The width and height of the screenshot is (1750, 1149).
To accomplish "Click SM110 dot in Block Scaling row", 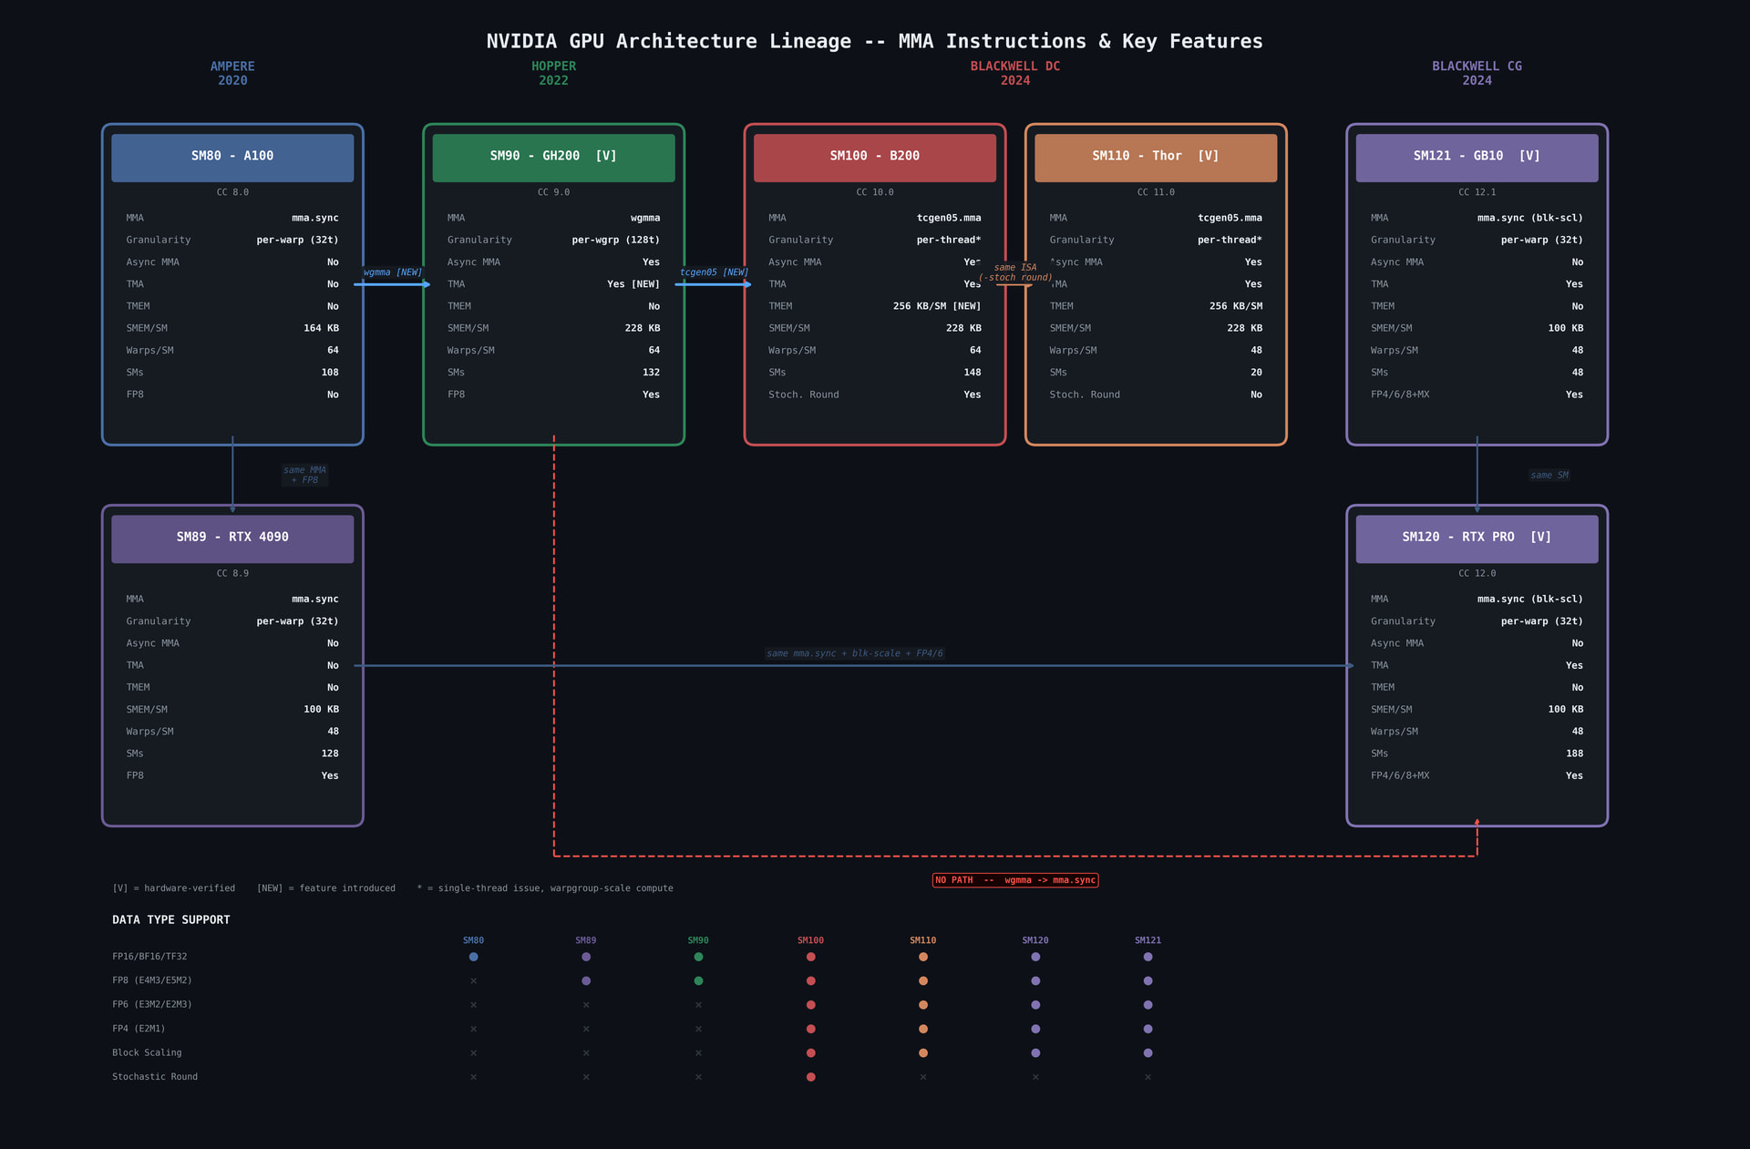I will 923,1053.
